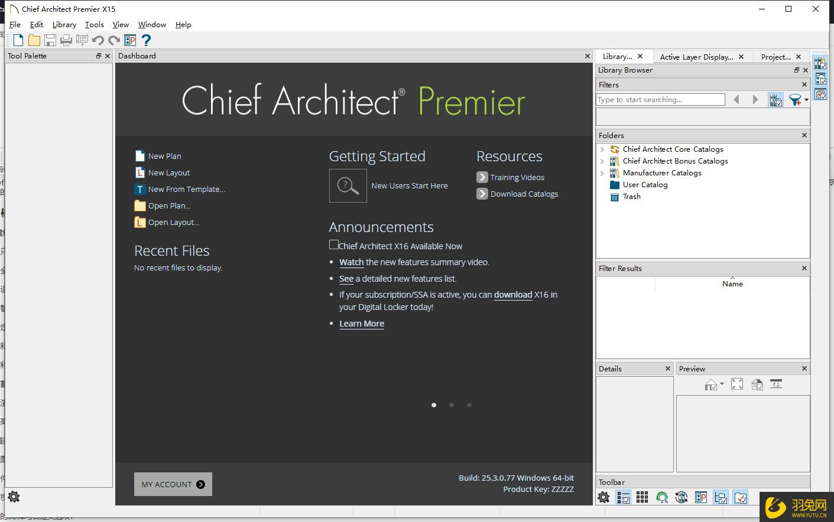The height and width of the screenshot is (522, 834).
Task: Undock the Library Browser panel
Action: click(796, 70)
